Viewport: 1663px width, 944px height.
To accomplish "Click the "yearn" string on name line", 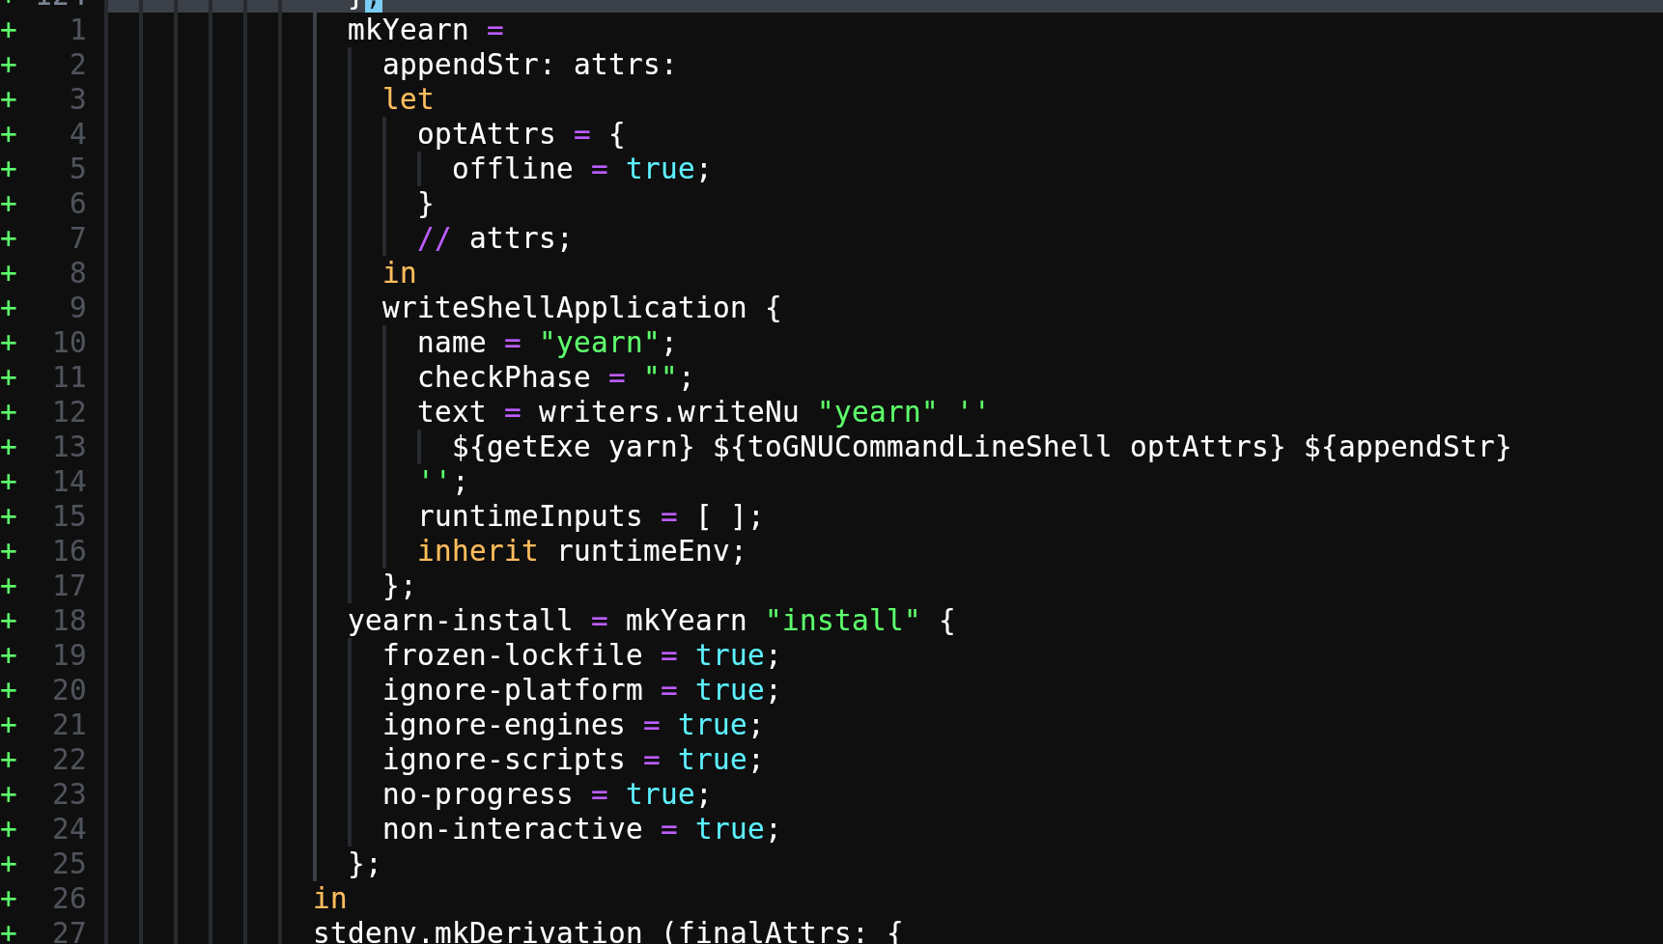I will pyautogui.click(x=599, y=344).
